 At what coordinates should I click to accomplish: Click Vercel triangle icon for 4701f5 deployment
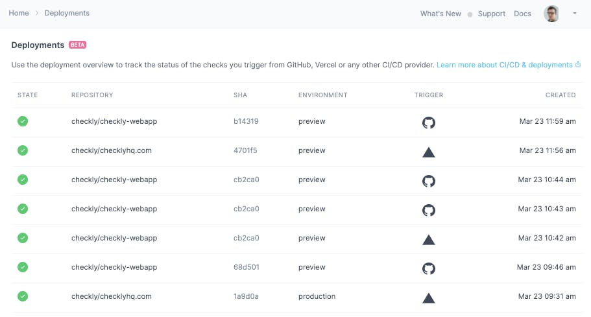(429, 152)
